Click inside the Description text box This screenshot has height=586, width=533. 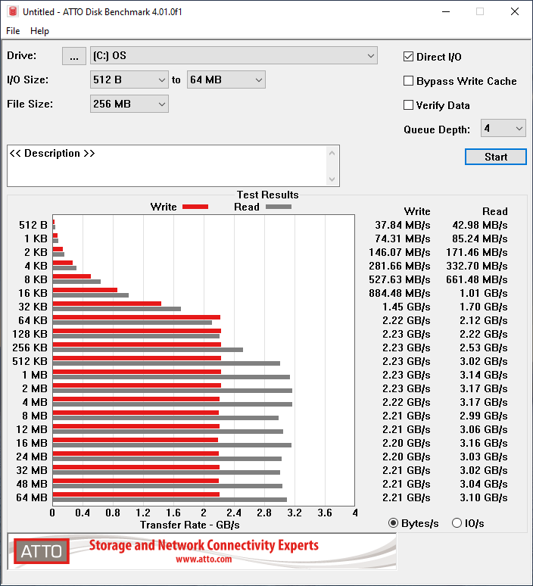click(x=167, y=166)
